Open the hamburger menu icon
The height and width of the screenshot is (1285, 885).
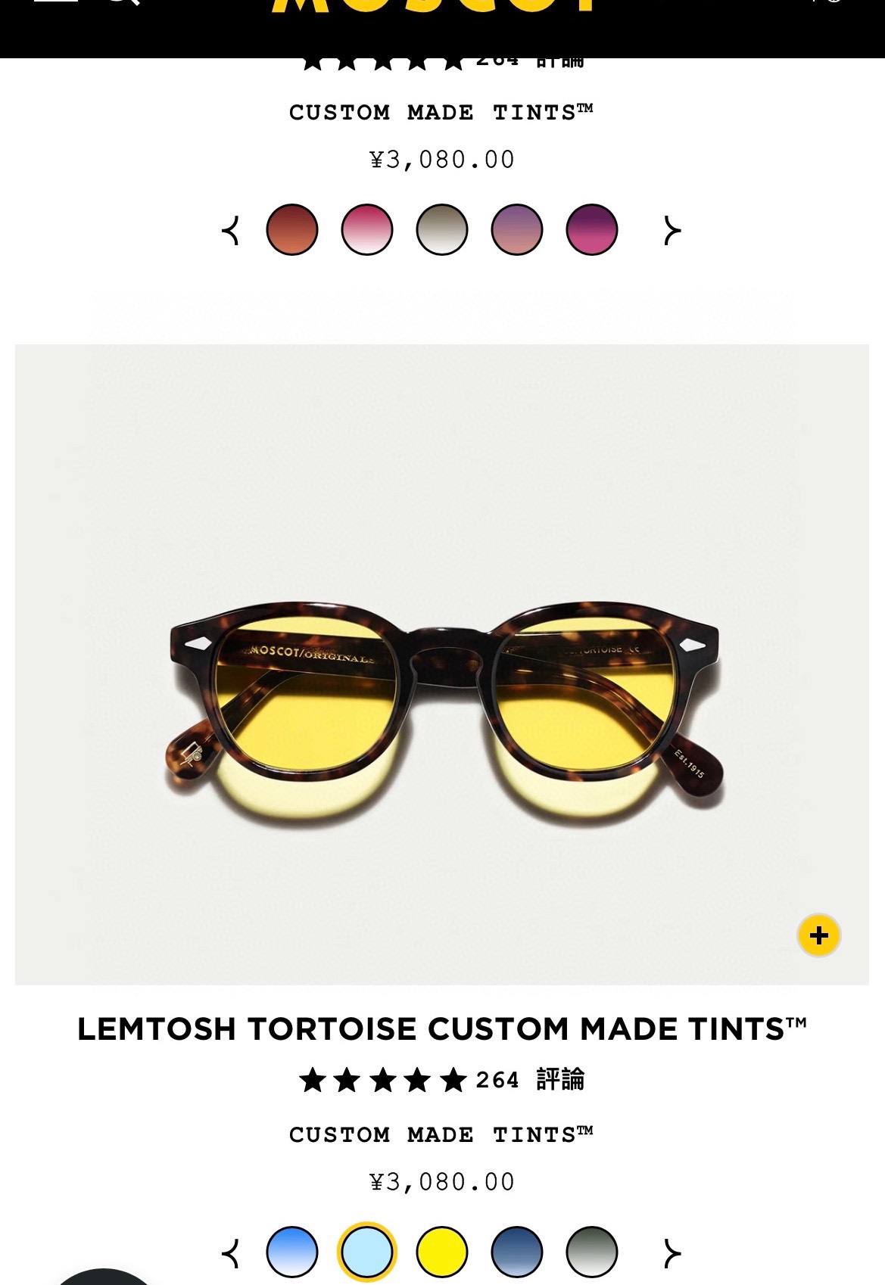pyautogui.click(x=56, y=2)
